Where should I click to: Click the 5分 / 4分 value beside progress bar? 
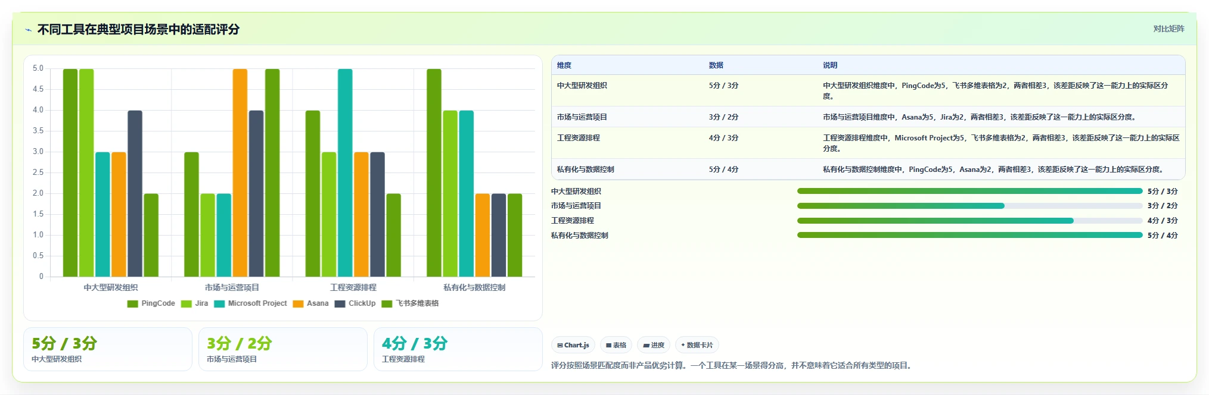(1163, 236)
